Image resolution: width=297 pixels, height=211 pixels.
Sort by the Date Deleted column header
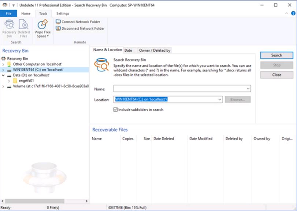(169, 138)
